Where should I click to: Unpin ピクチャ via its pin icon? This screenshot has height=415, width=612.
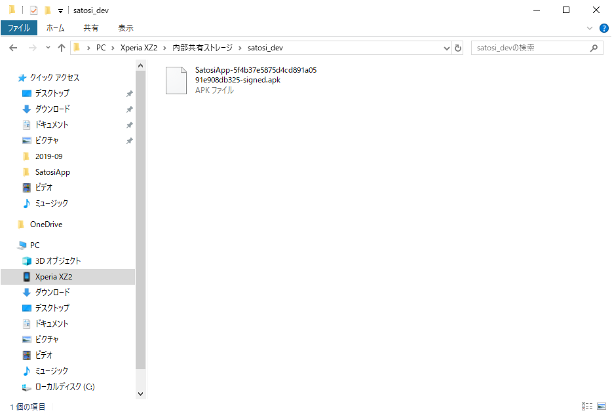[129, 141]
